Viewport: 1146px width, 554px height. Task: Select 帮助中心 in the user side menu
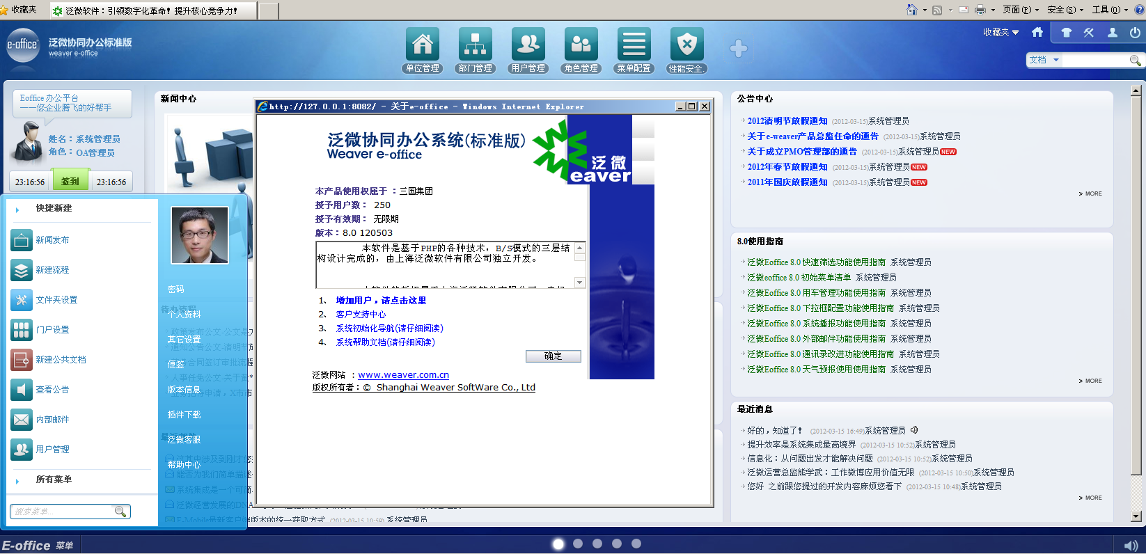[x=184, y=465]
